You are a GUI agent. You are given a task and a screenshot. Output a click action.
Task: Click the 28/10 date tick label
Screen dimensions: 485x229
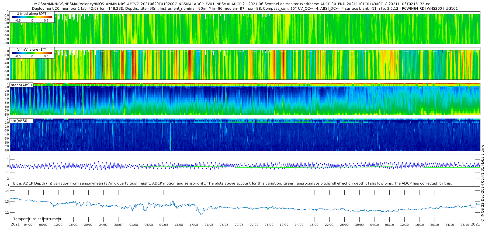[465, 225]
